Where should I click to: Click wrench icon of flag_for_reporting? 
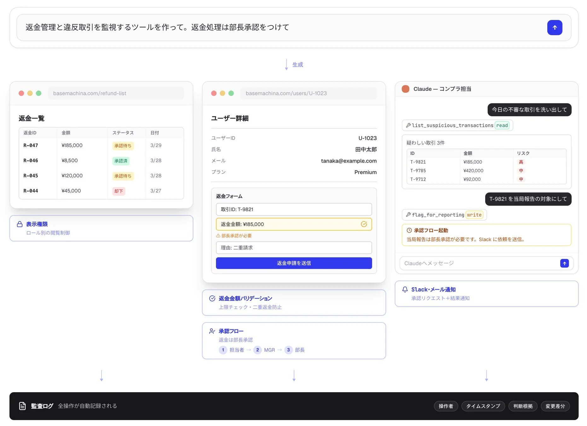408,215
